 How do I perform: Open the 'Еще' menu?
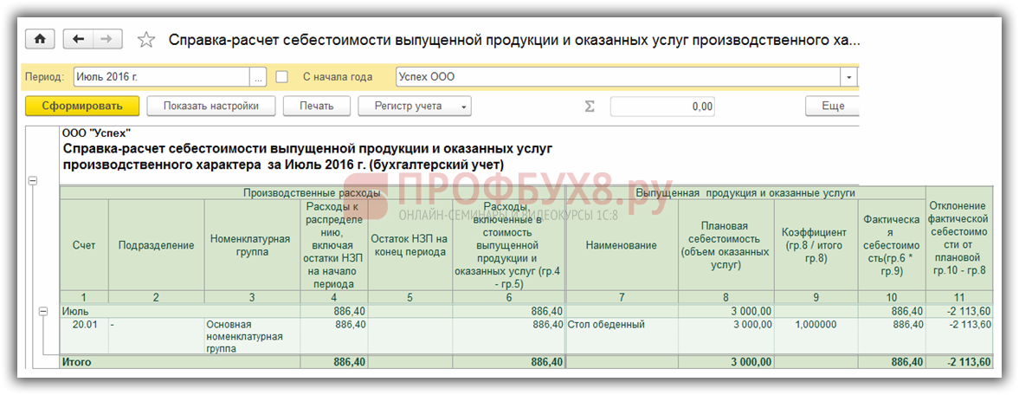832,107
